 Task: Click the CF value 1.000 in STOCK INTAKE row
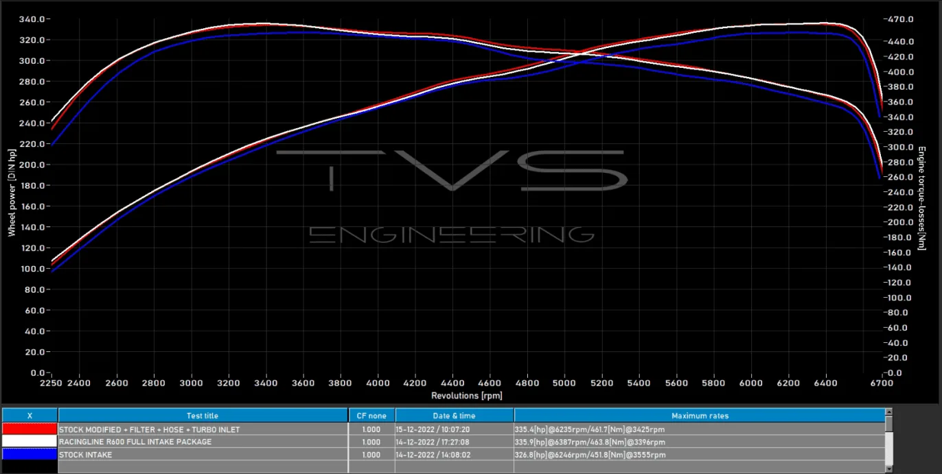click(x=371, y=454)
